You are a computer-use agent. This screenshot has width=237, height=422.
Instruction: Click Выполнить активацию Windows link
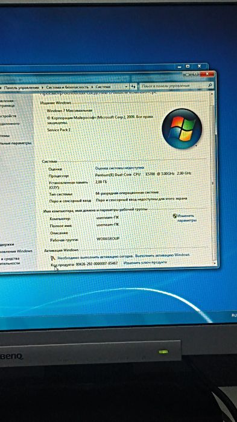tap(162, 255)
